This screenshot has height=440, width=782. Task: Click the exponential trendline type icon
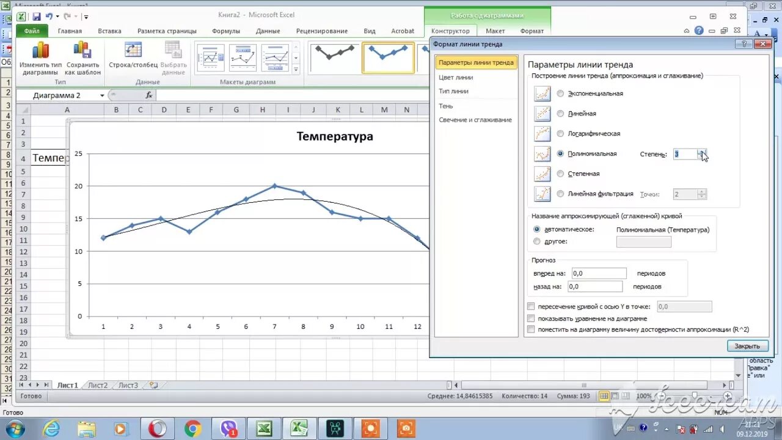point(542,94)
